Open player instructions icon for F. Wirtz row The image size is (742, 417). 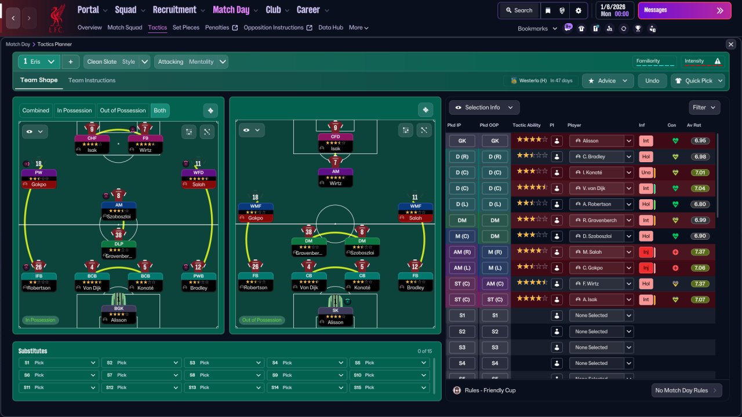[x=556, y=284]
